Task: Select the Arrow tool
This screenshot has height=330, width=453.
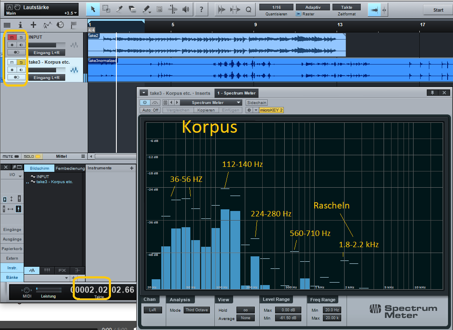Action: (93, 9)
